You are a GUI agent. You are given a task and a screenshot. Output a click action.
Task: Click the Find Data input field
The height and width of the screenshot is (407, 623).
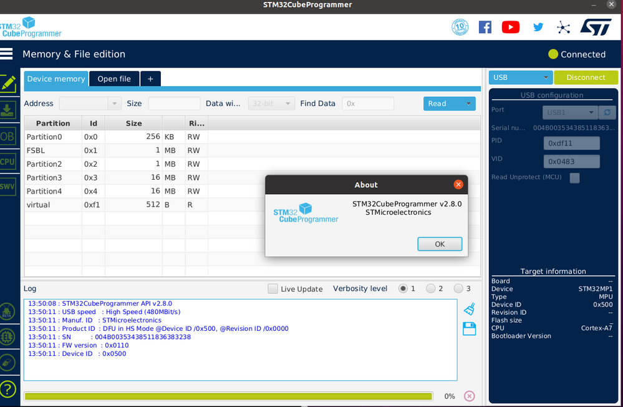coord(368,104)
